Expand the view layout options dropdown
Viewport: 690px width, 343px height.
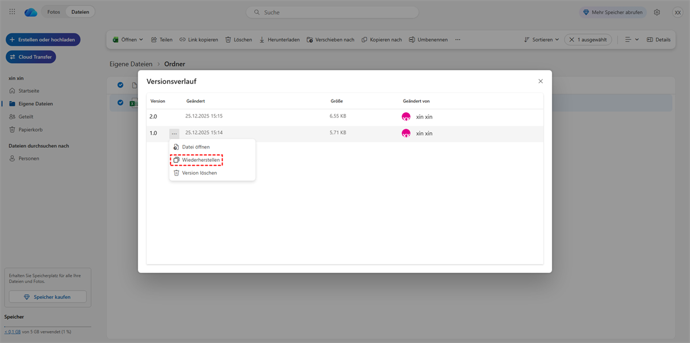tap(637, 40)
